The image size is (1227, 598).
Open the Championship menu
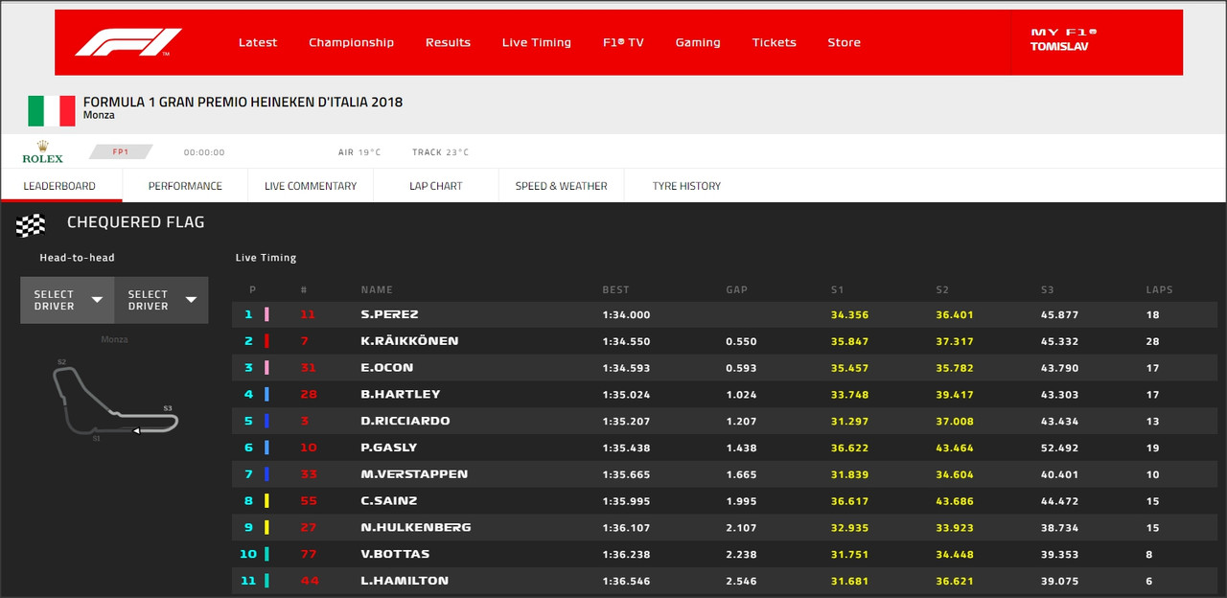click(351, 42)
